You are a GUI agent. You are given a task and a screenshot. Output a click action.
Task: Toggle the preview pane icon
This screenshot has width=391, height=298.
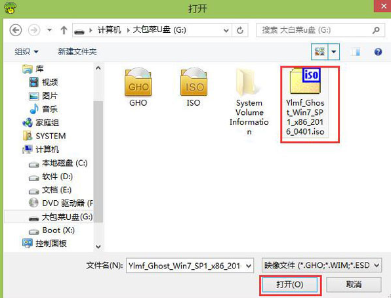(x=356, y=52)
